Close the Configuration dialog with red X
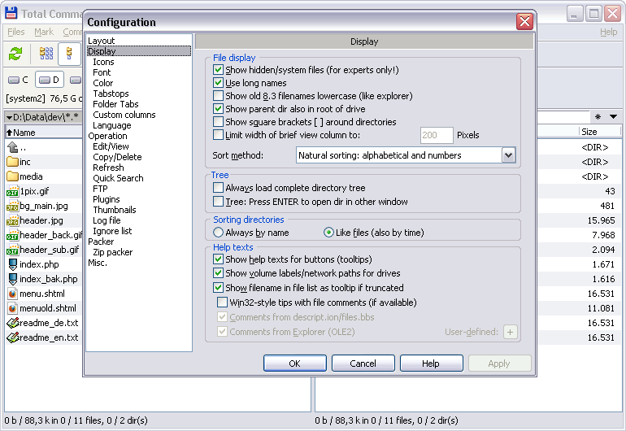 pos(524,22)
